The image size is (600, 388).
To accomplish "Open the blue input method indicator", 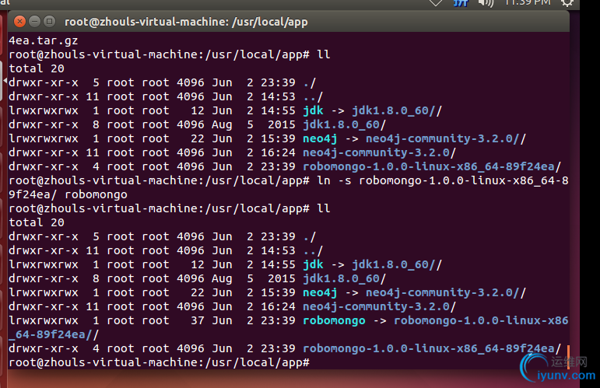I will [x=461, y=3].
